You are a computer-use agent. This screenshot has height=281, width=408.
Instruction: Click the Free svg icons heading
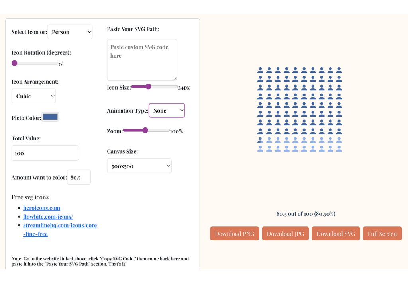[x=30, y=197]
